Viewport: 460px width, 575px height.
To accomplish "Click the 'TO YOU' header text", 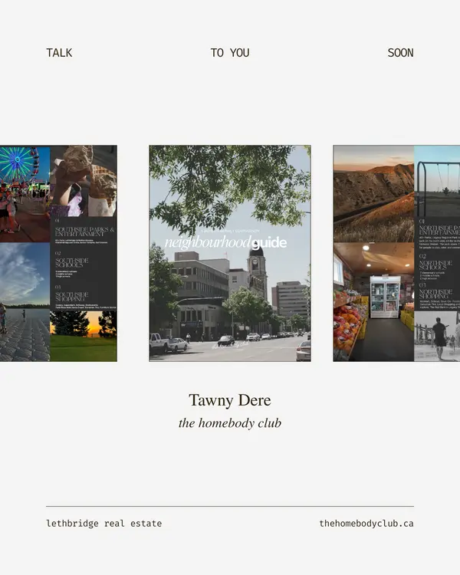I will click(x=230, y=53).
